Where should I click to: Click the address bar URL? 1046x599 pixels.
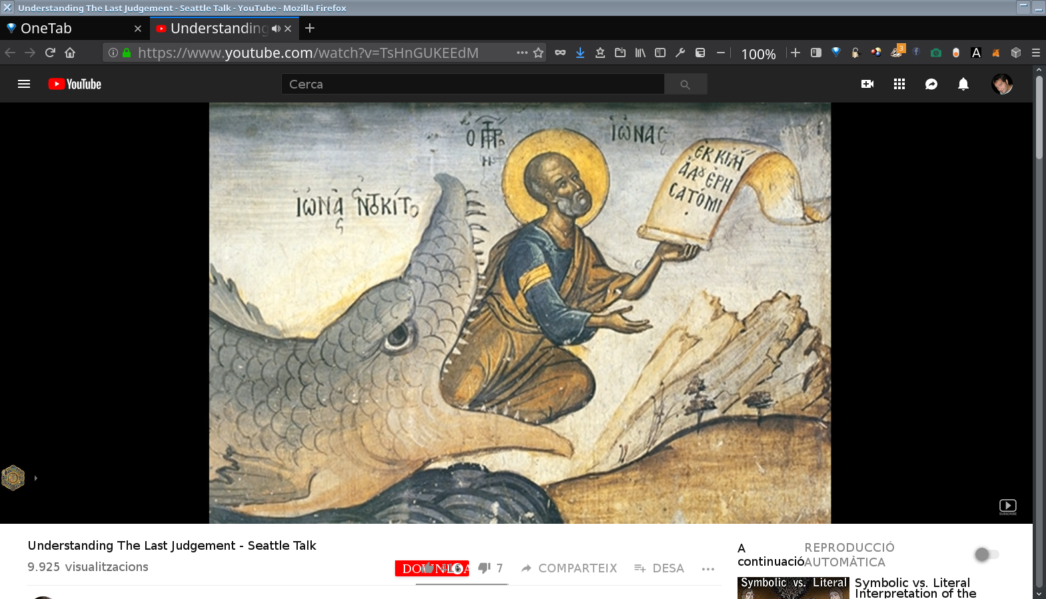coord(308,53)
